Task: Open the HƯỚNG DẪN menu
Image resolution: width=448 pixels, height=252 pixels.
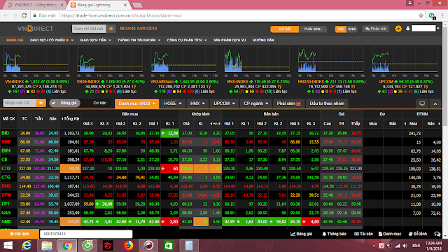Action: click(263, 40)
